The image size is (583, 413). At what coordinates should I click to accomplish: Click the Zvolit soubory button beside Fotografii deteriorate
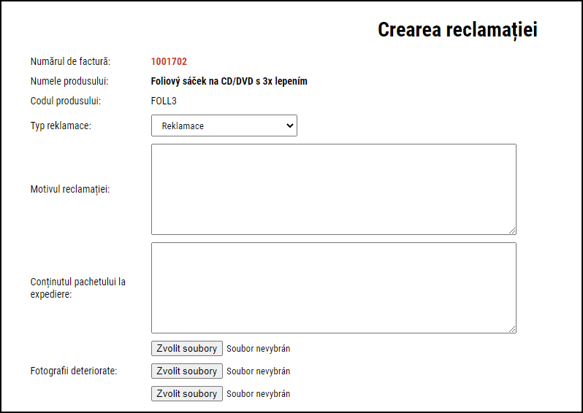click(186, 371)
